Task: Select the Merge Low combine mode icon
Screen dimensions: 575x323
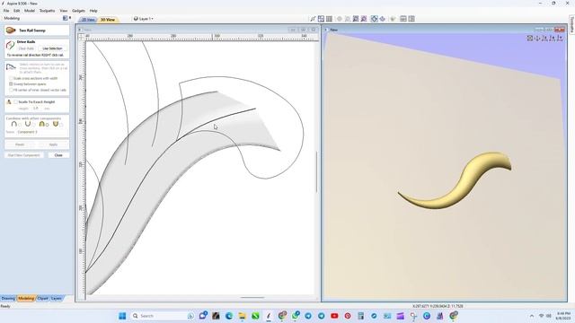Action: [x=56, y=124]
